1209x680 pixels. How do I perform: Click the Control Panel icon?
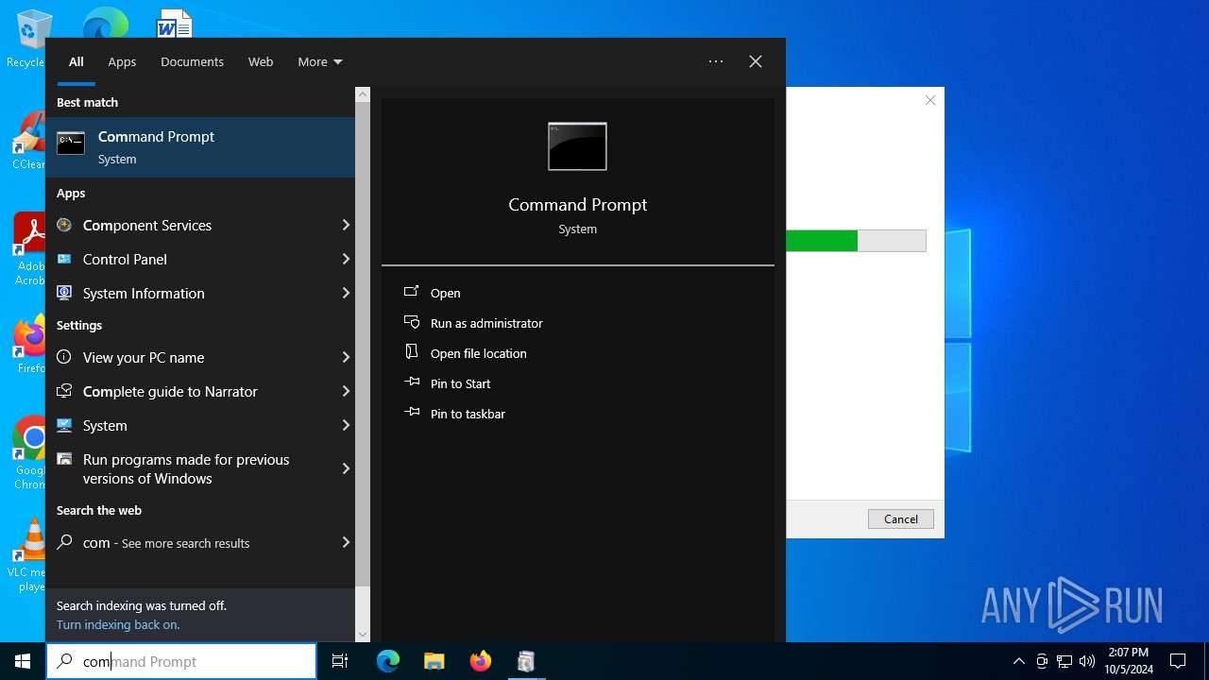coord(64,259)
